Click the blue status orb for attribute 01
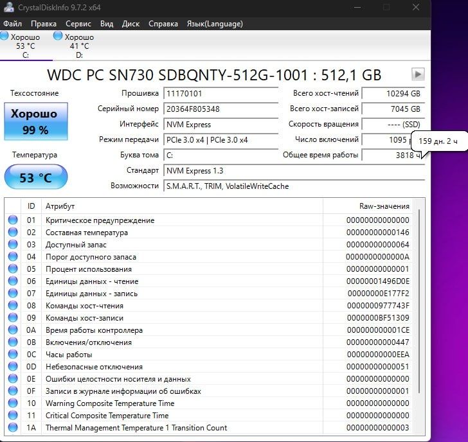 click(13, 220)
